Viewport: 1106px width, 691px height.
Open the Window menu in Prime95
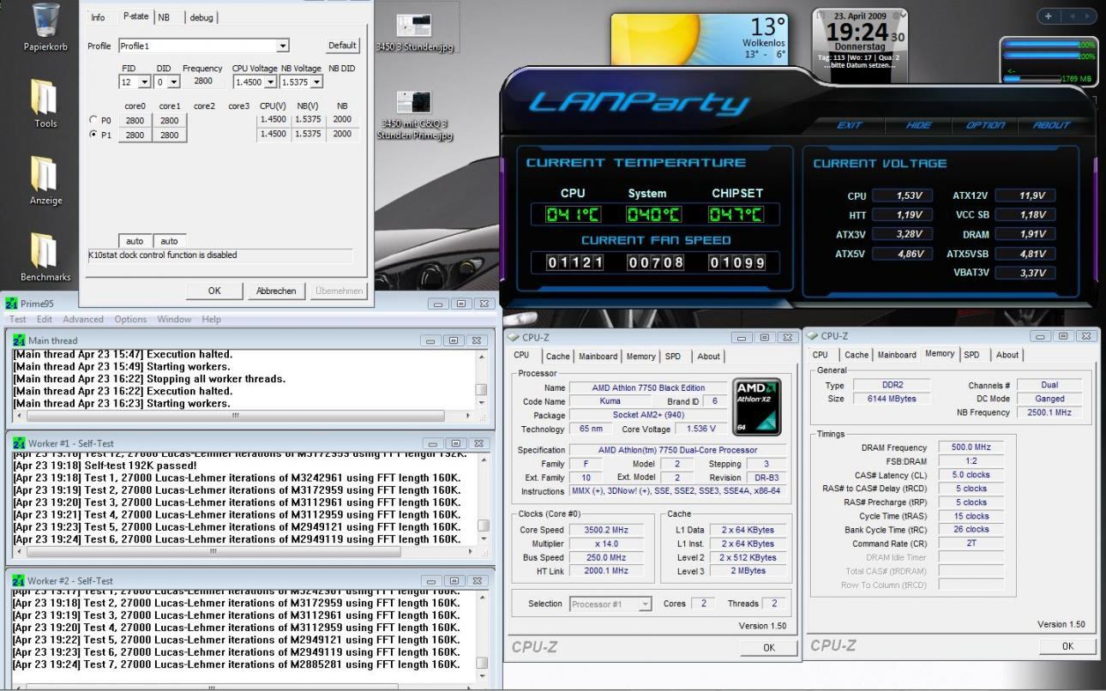pos(174,320)
